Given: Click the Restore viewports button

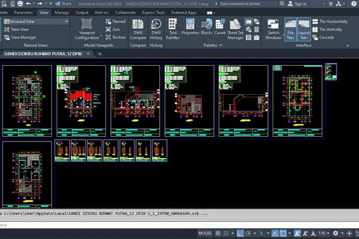Looking at the screenshot, I should [116, 37].
